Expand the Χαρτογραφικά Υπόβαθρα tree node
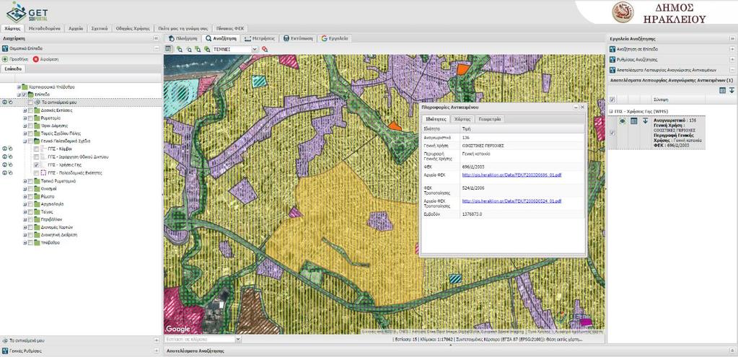Screen dimensions: 738x357 pyautogui.click(x=19, y=87)
